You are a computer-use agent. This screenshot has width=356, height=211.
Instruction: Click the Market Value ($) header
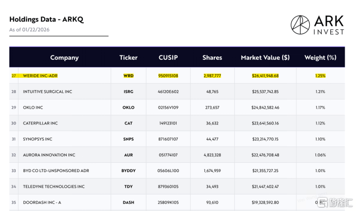pos(265,57)
